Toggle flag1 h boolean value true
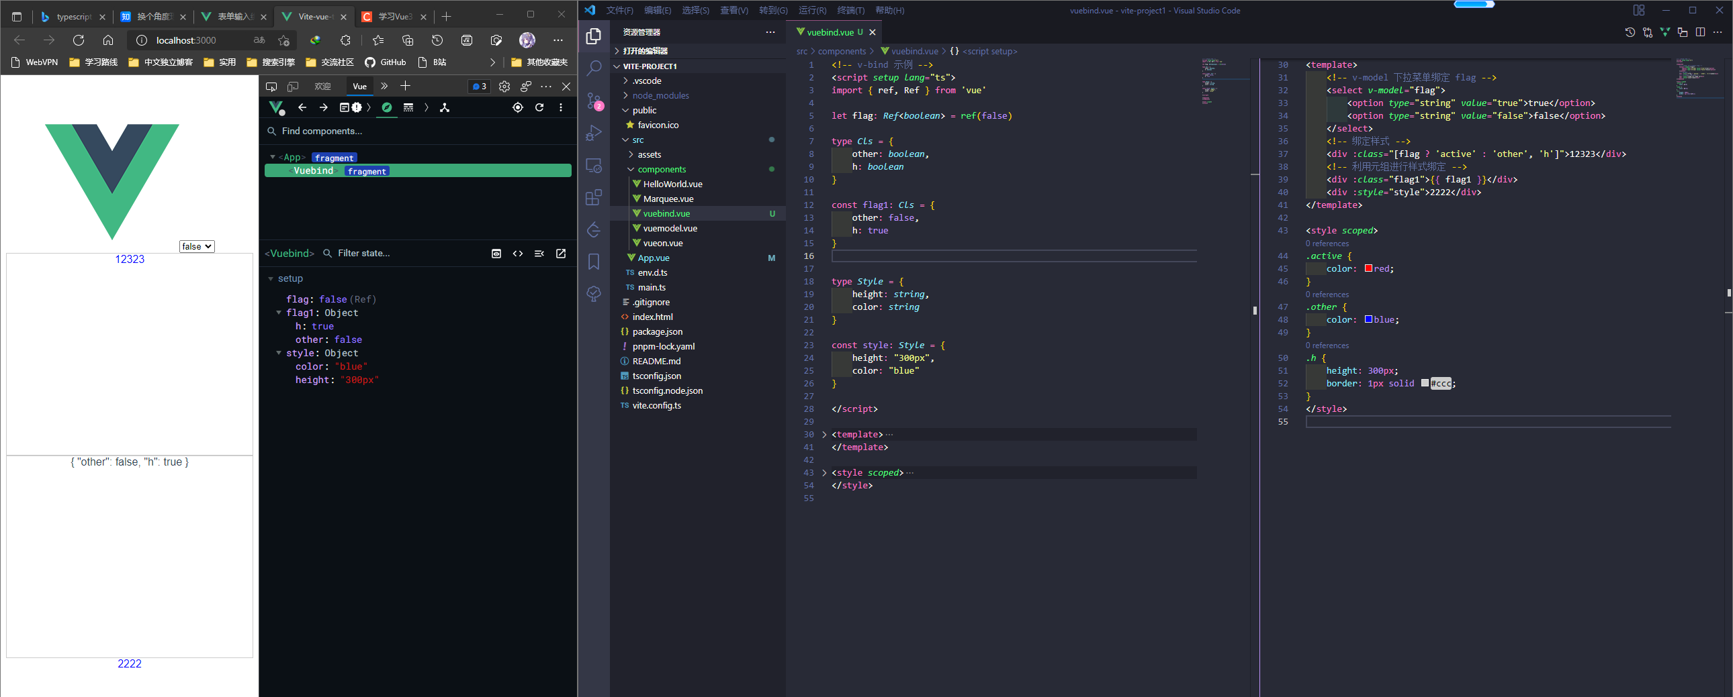 (322, 326)
